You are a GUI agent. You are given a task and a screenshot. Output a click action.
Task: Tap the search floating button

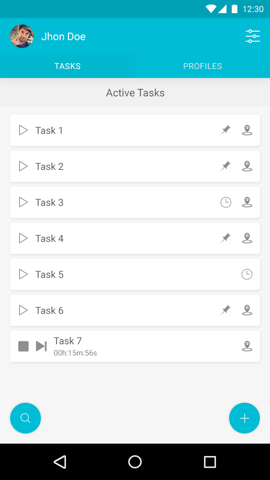[25, 418]
